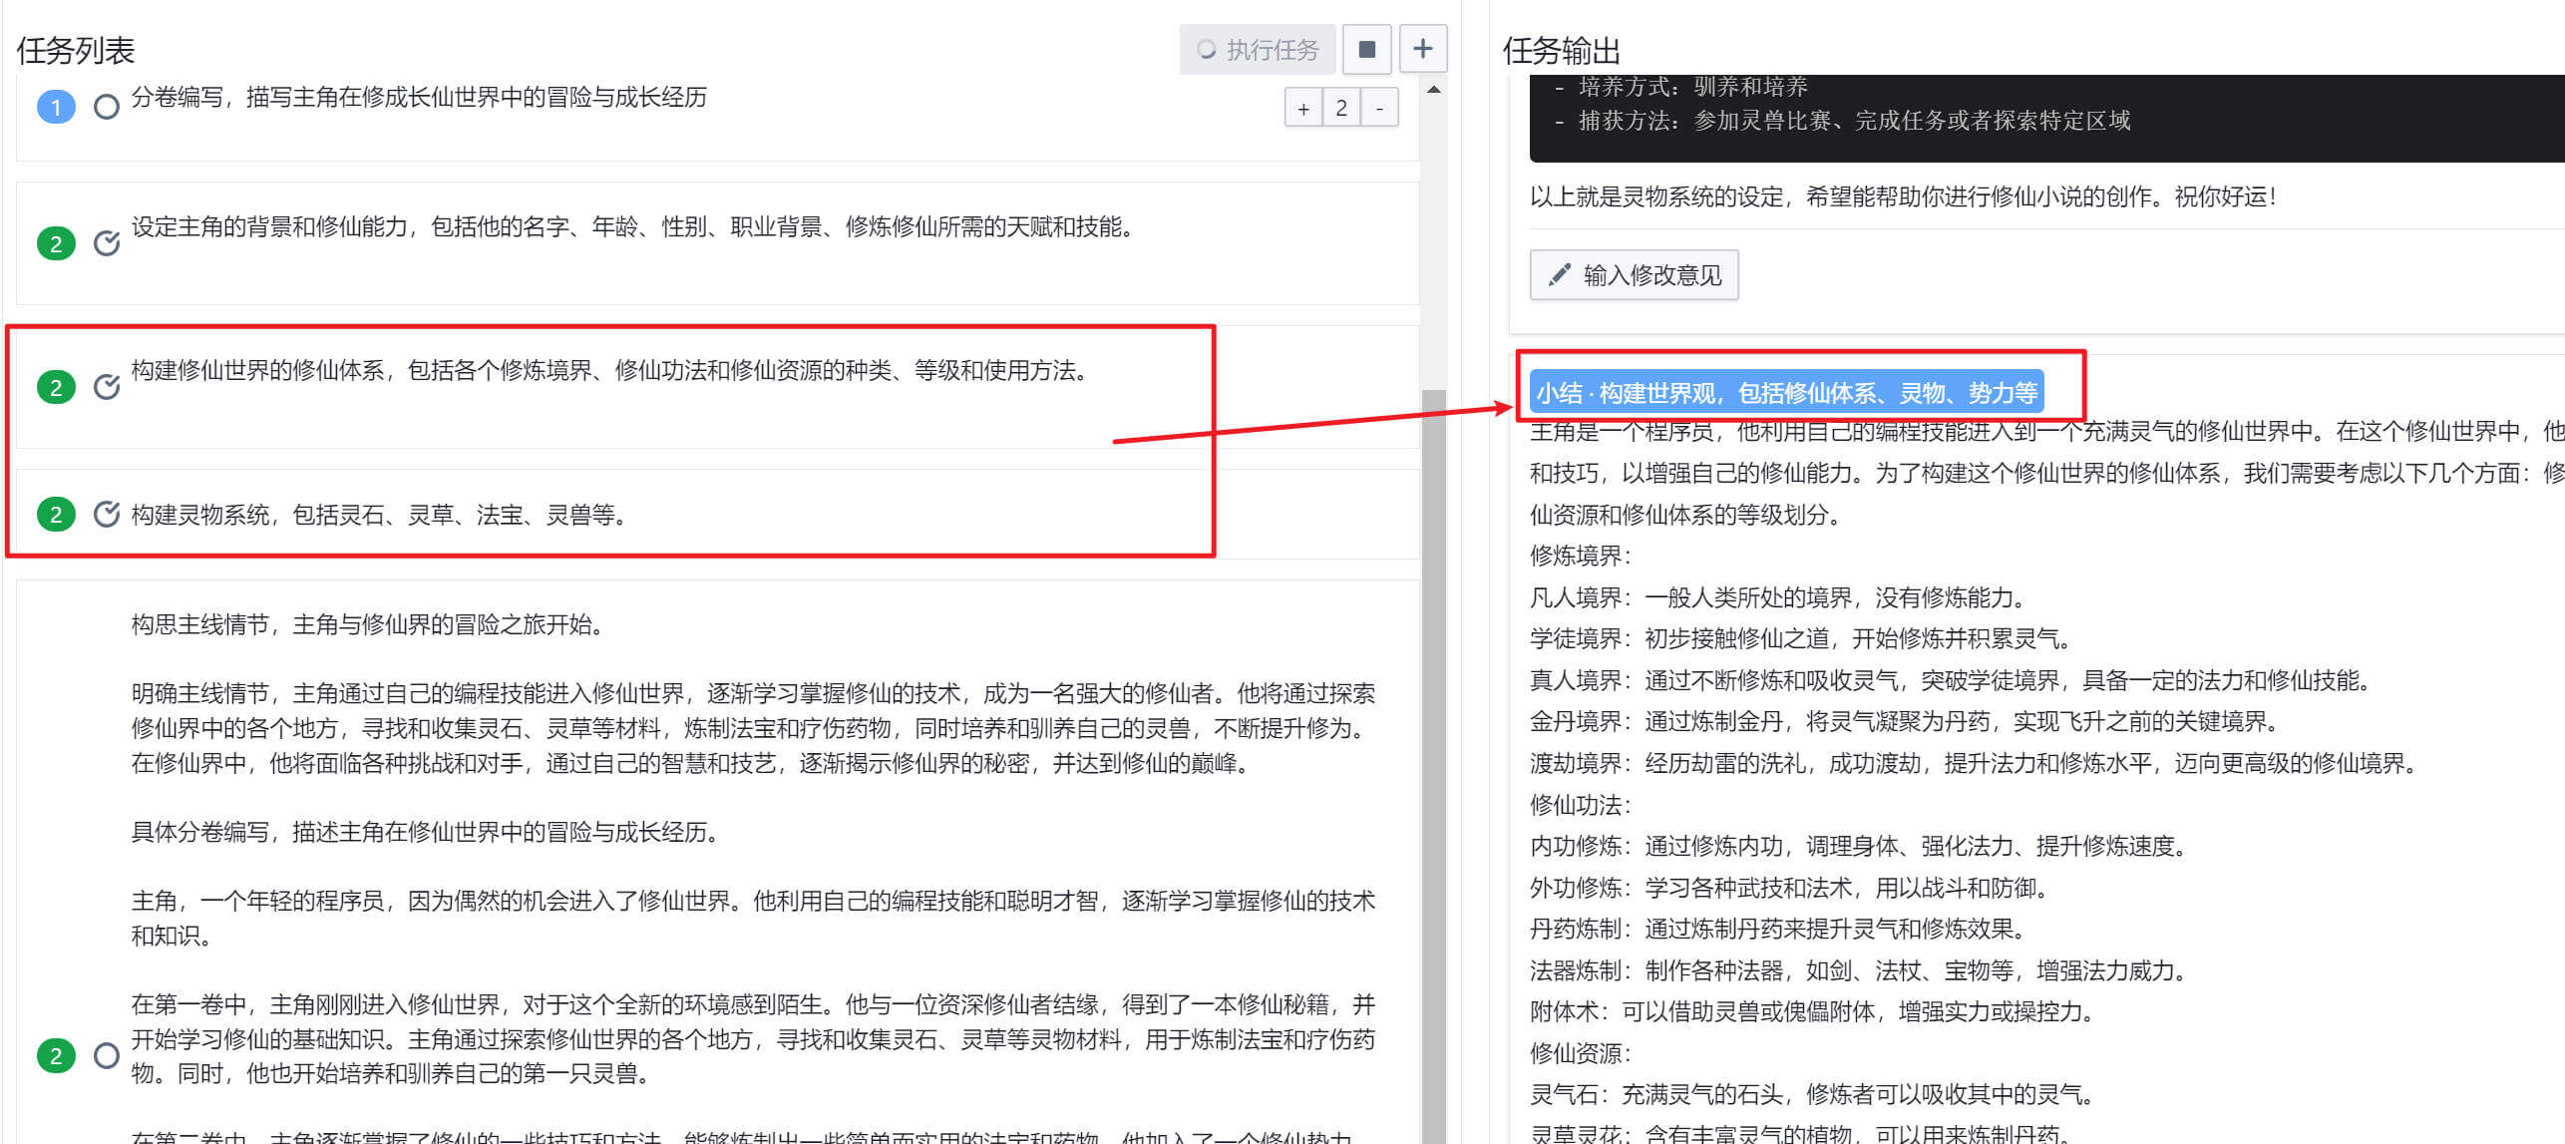Click the stop square button

click(x=1366, y=49)
